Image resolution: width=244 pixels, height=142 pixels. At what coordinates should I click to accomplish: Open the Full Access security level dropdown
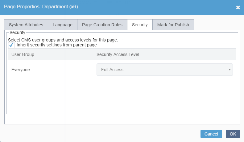click(x=165, y=70)
